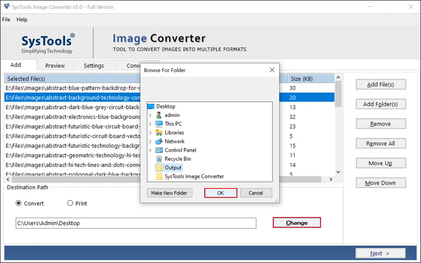Image resolution: width=421 pixels, height=263 pixels.
Task: Select the Print radio button
Action: point(70,203)
